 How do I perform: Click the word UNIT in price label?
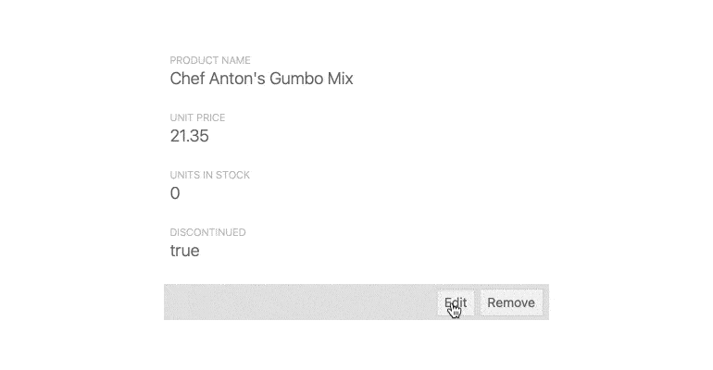(x=181, y=117)
